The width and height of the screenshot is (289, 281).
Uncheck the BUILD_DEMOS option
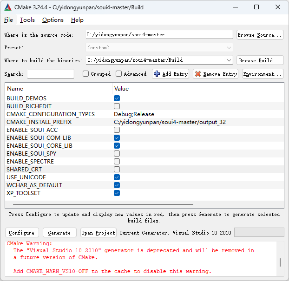[117, 98]
